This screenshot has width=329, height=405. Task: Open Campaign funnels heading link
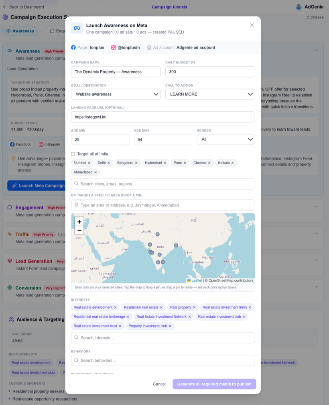(x=169, y=7)
